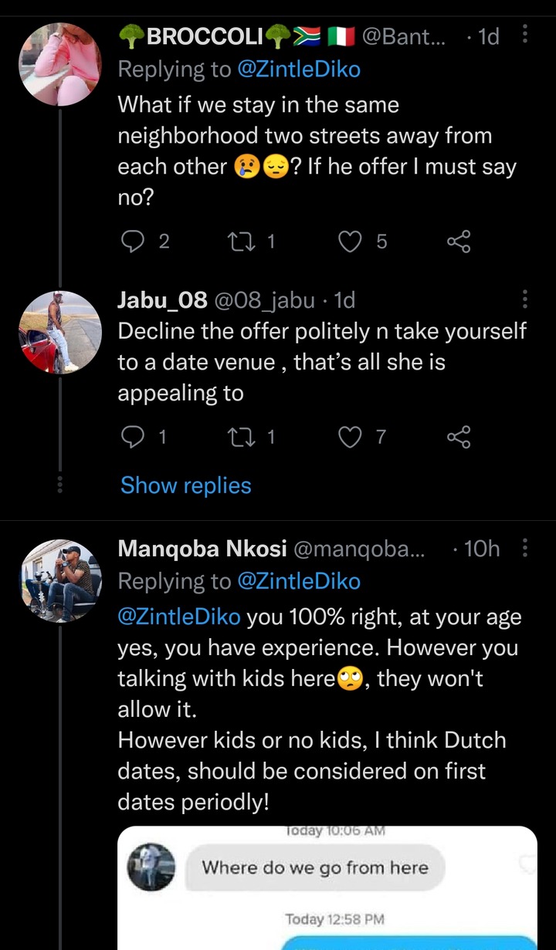Like BROCCOLI's tweet with heart icon
This screenshot has height=950, width=556.
pos(351,242)
